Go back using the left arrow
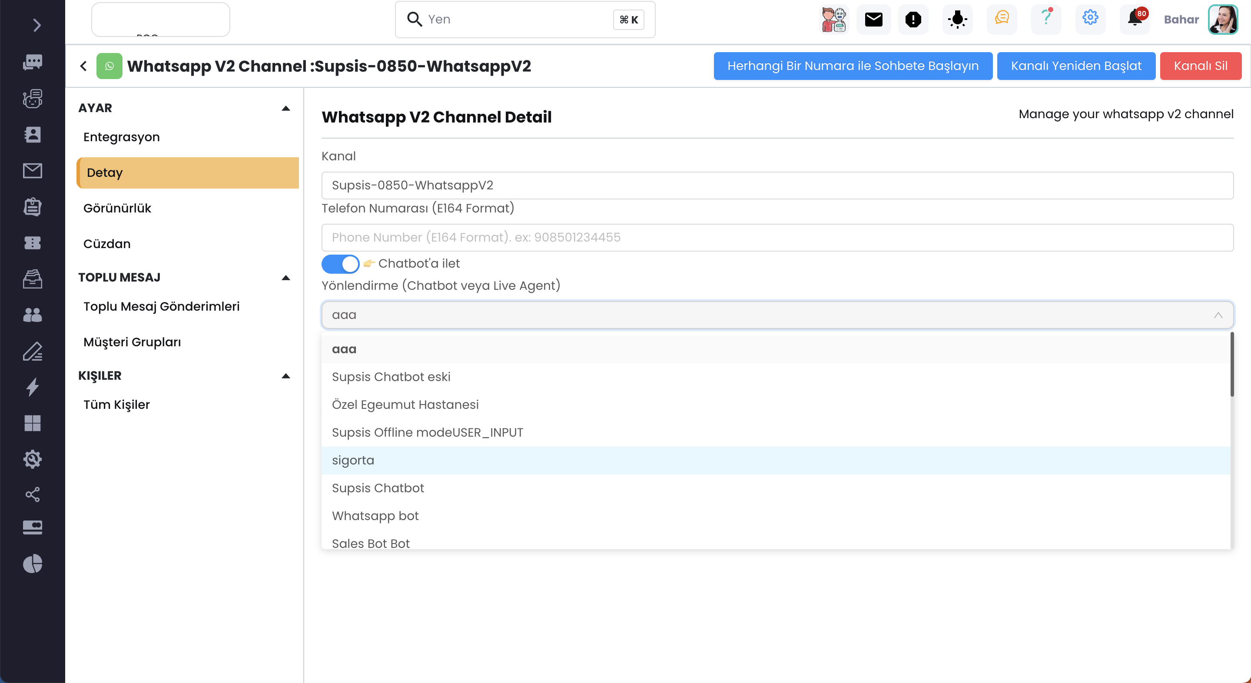Viewport: 1251px width, 683px height. (x=83, y=66)
